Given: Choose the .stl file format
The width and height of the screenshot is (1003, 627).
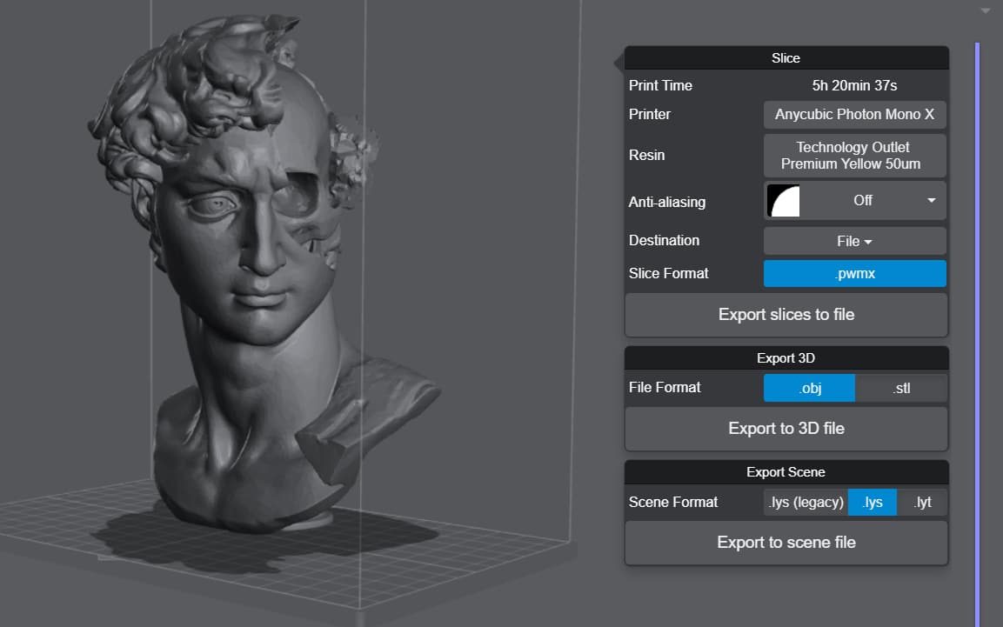Looking at the screenshot, I should click(901, 388).
